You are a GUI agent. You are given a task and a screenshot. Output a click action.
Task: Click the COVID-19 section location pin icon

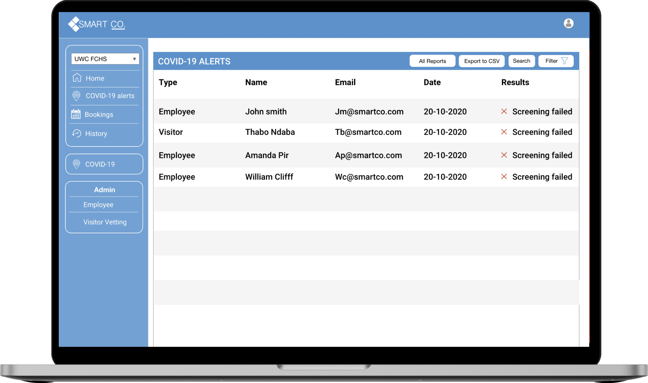[x=76, y=164]
